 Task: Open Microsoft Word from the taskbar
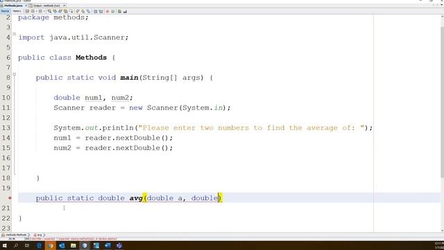click(x=108, y=246)
